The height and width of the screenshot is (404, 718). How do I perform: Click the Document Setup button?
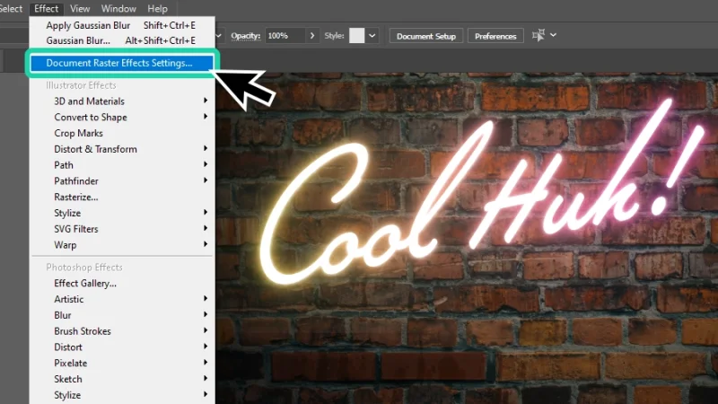(x=425, y=36)
